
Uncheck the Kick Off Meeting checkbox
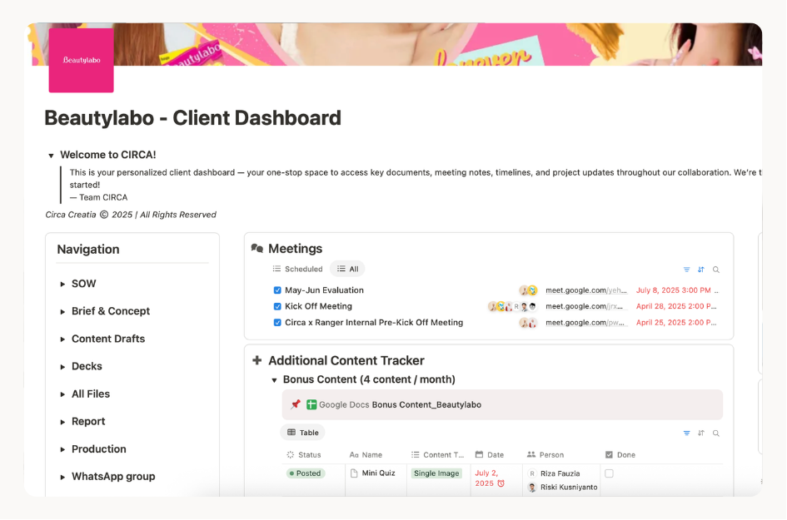tap(277, 306)
